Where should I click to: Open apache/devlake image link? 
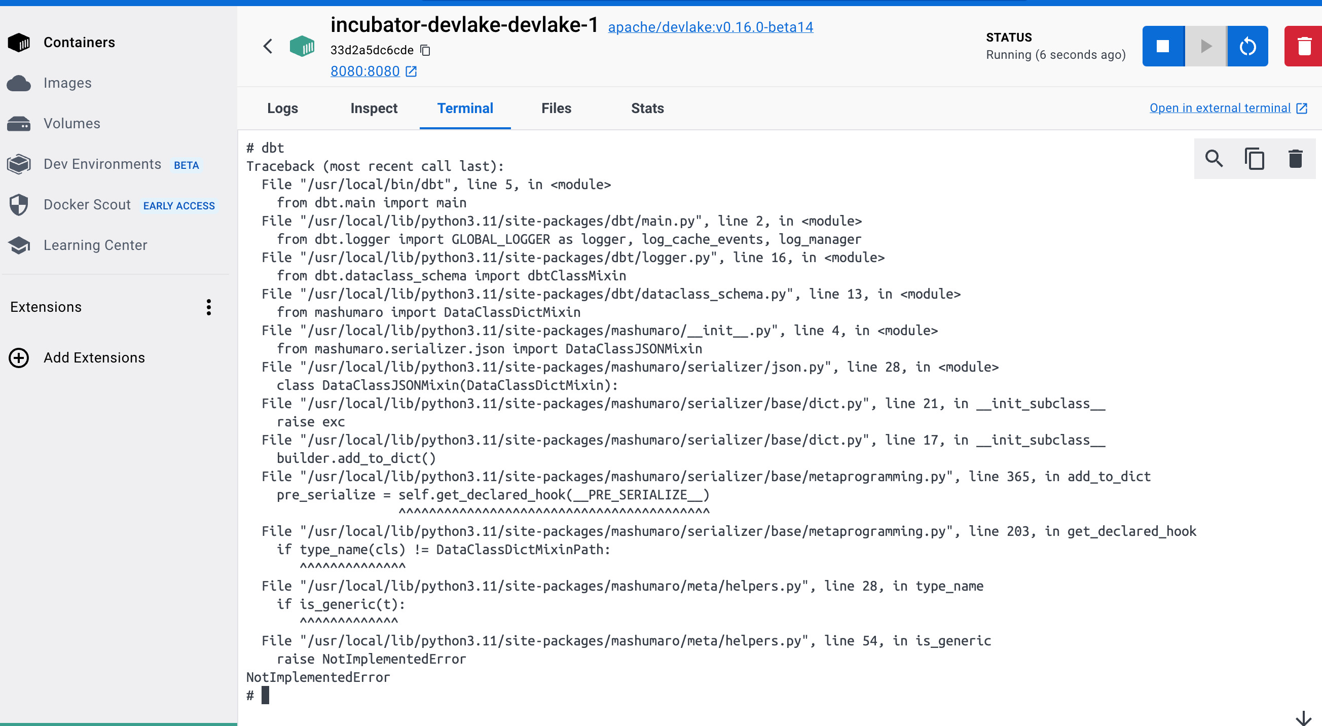[x=710, y=27]
